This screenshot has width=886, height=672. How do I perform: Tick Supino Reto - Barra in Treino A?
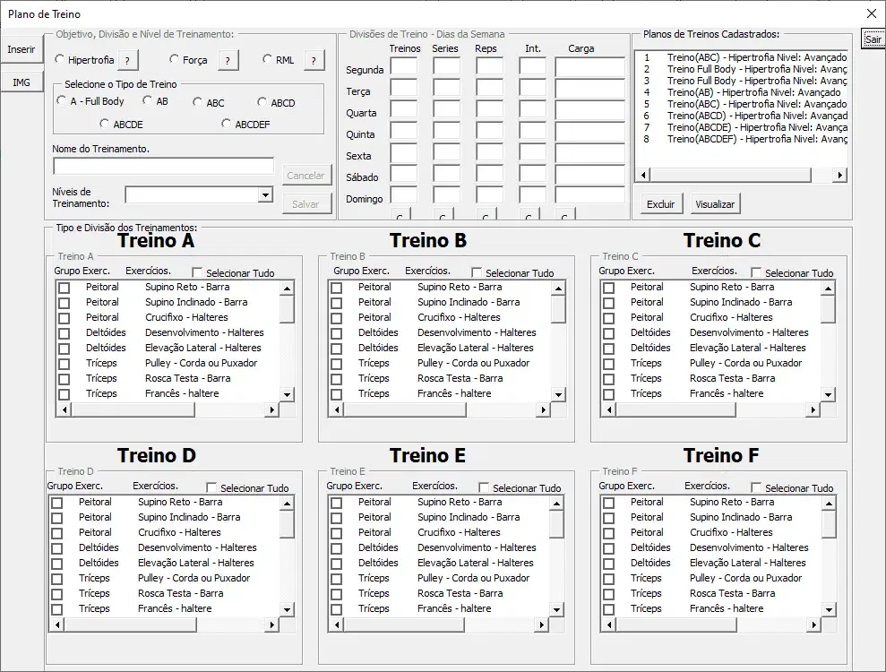point(65,288)
